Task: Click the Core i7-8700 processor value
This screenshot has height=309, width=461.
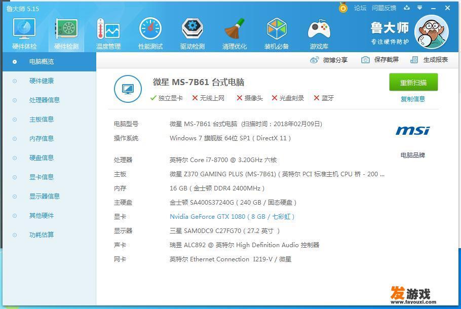Action: pos(223,160)
